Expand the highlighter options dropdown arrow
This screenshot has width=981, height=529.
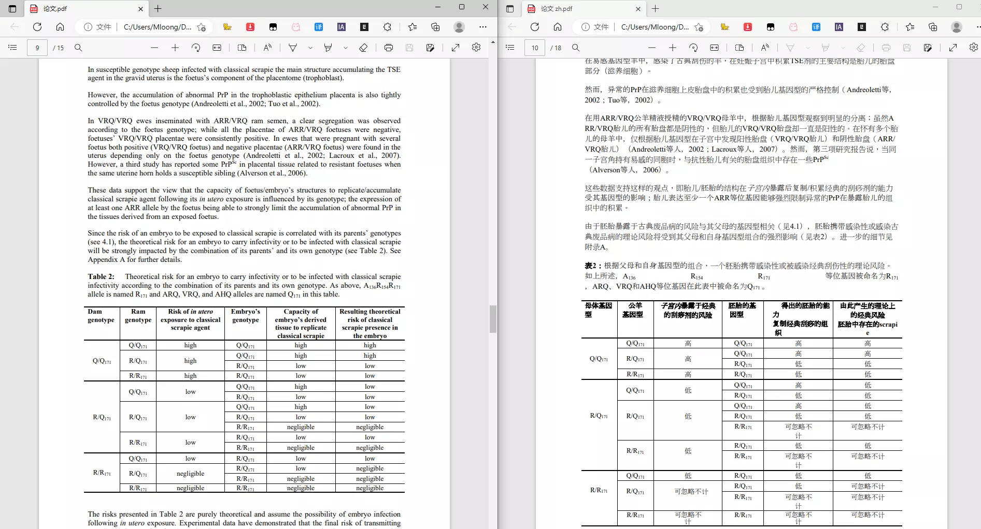346,48
